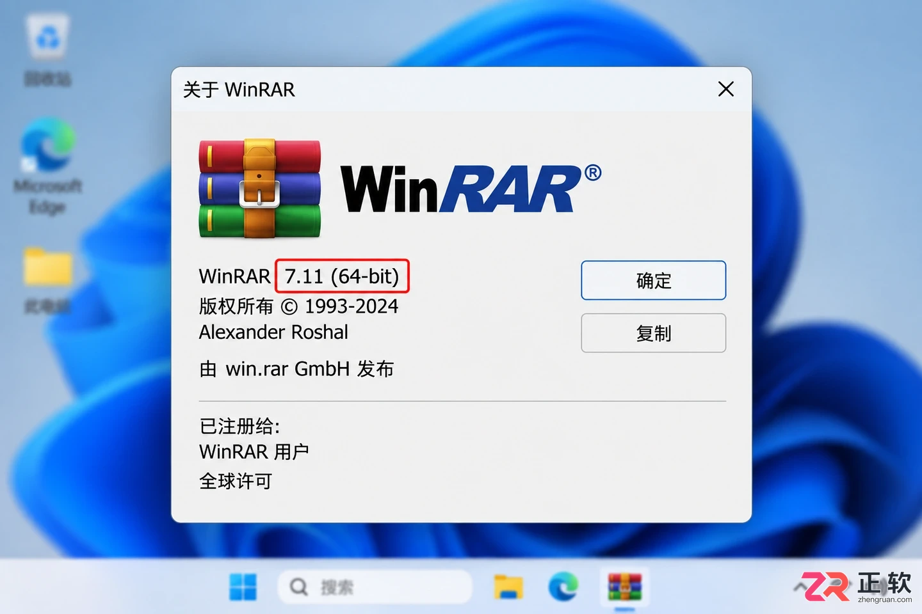This screenshot has height=614, width=922.
Task: Click the WinRAR taskbar icon
Action: pyautogui.click(x=624, y=586)
